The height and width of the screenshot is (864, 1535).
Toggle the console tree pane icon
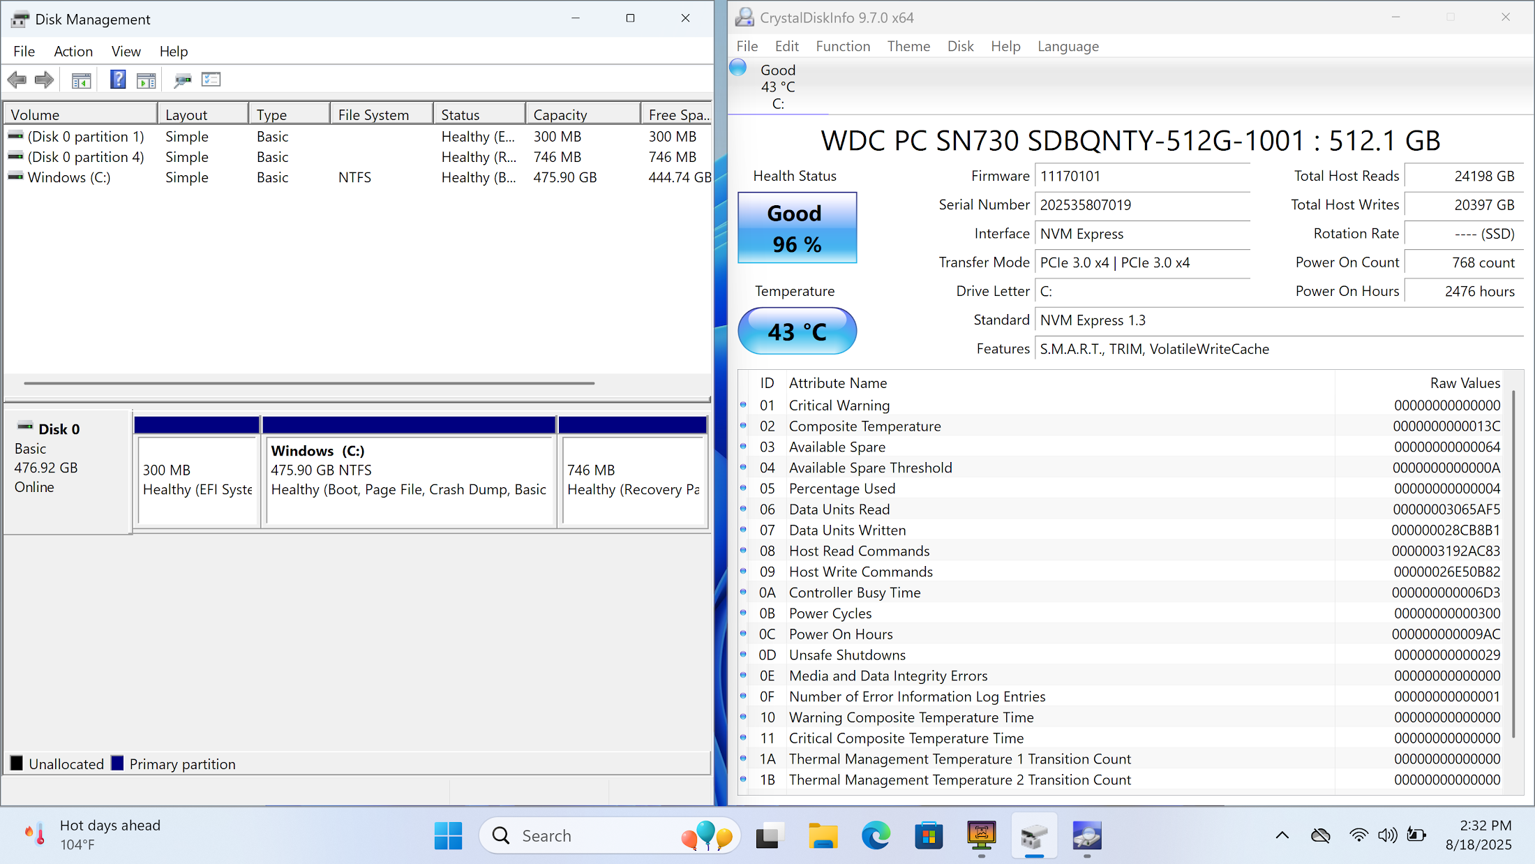81,80
